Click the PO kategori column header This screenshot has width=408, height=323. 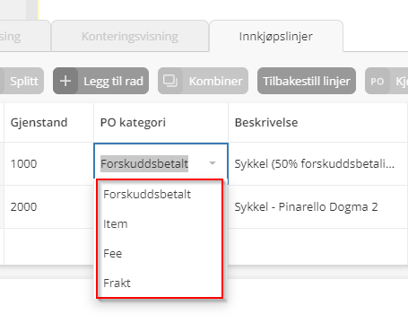coord(133,123)
